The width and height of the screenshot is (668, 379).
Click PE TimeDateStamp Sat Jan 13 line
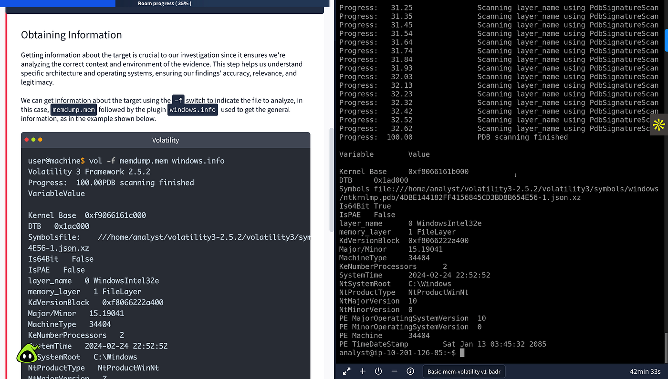[x=443, y=344]
